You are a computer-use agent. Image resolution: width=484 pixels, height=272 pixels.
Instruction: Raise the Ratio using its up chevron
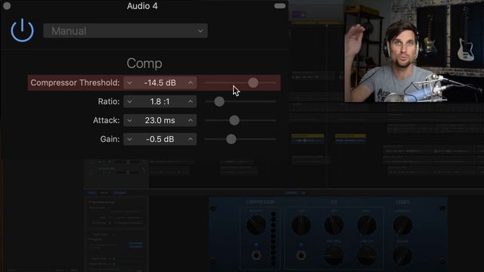point(191,101)
